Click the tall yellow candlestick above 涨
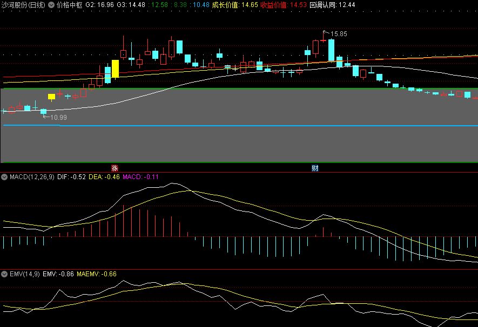The height and width of the screenshot is (327, 478). pos(115,69)
